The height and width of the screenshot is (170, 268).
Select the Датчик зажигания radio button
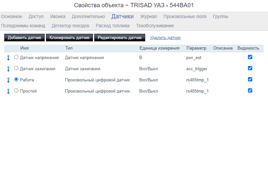click(16, 68)
